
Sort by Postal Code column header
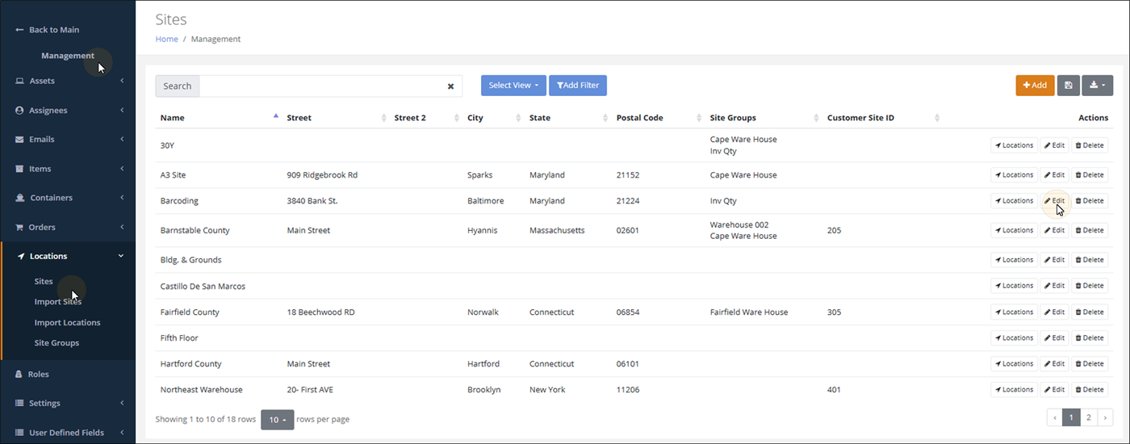click(659, 118)
